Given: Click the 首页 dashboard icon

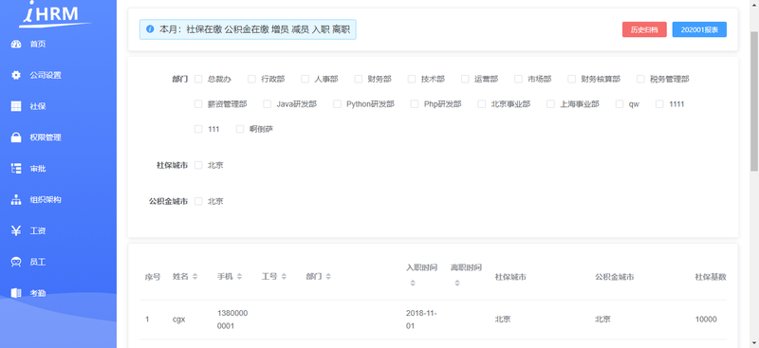Looking at the screenshot, I should tap(16, 44).
